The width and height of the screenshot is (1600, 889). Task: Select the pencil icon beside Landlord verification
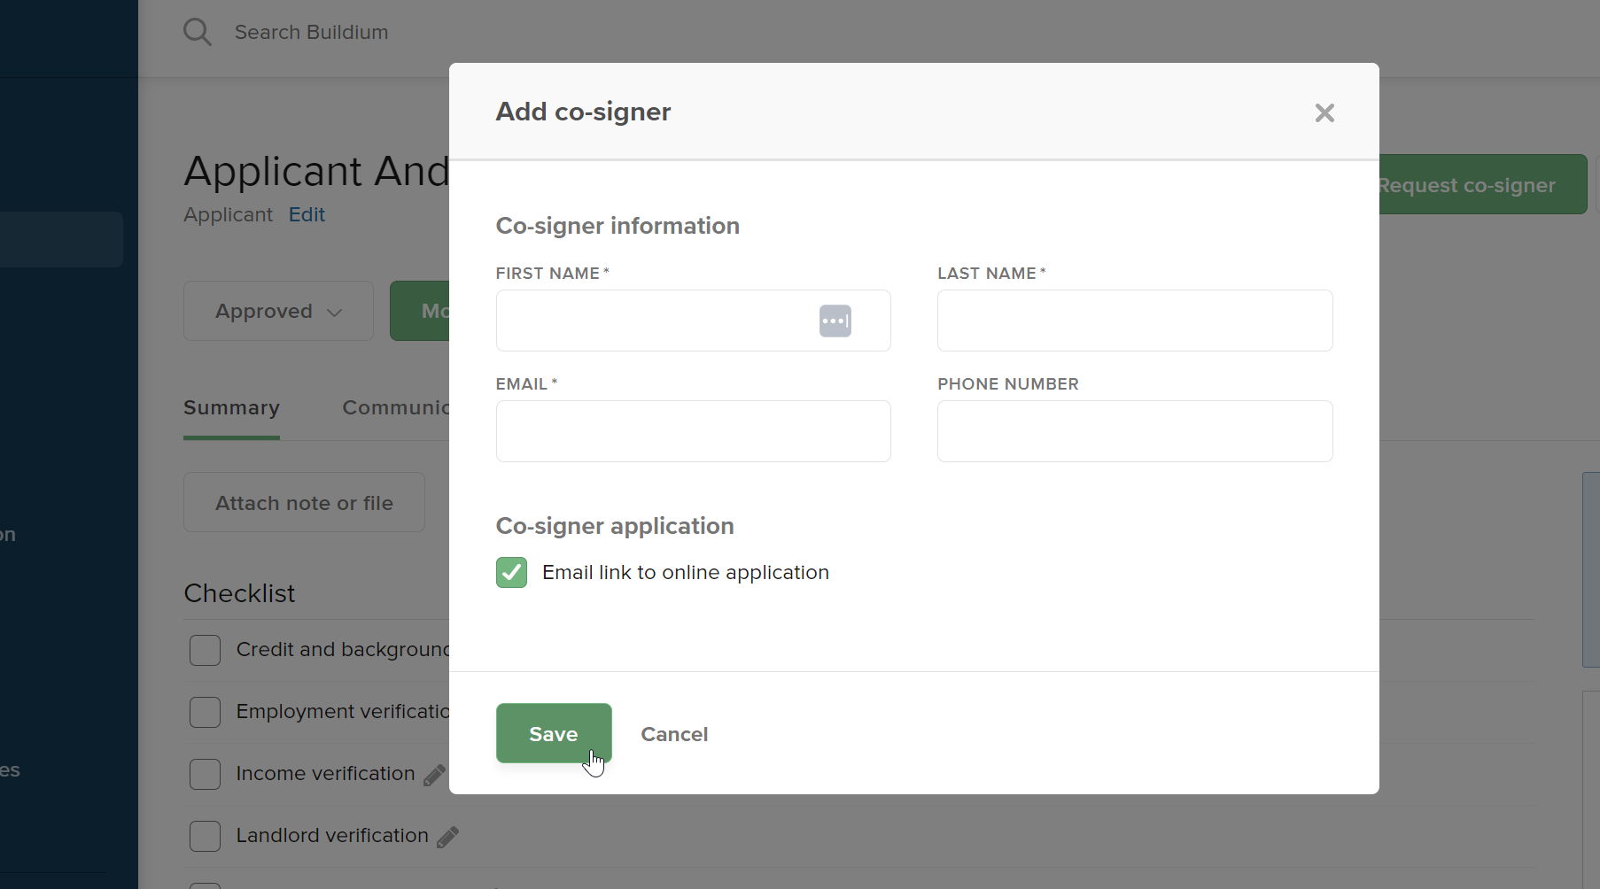click(x=447, y=836)
